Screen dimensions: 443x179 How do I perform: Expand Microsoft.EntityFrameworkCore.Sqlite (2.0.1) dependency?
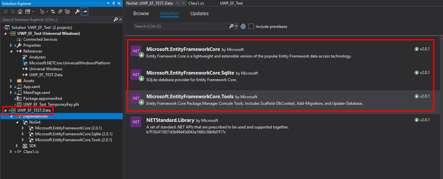coord(23,134)
